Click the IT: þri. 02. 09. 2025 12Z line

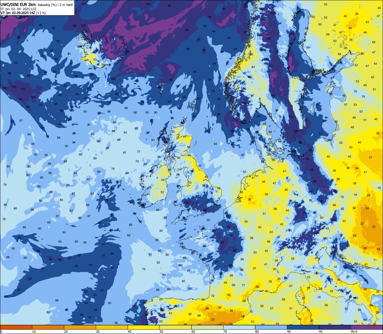point(19,9)
